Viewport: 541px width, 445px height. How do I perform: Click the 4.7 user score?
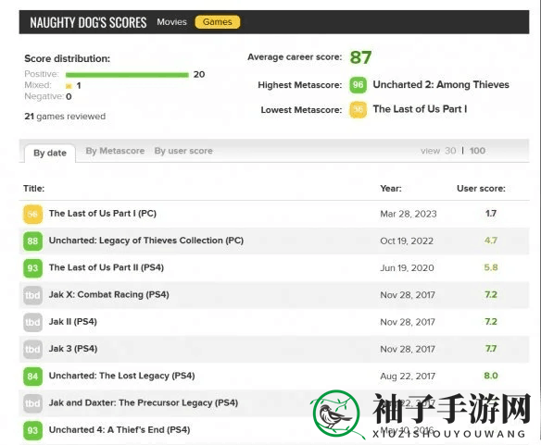point(491,241)
